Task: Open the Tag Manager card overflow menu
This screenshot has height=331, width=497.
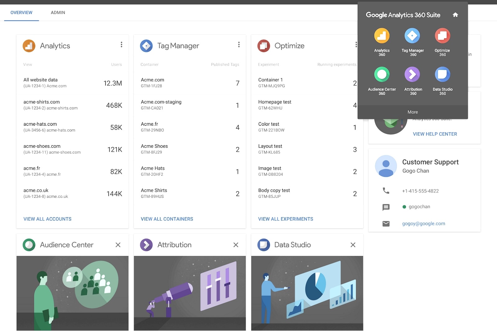Action: [x=239, y=45]
